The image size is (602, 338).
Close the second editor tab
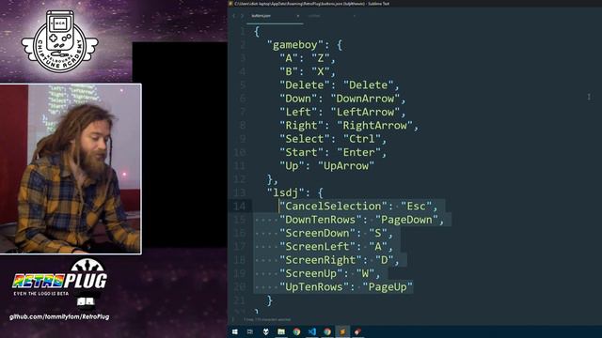pyautogui.click(x=354, y=16)
